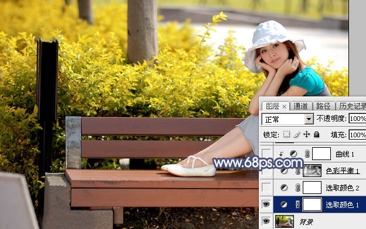
Task: Click adjustment icon of 选取颜色 2 layer
Action: coord(284,188)
